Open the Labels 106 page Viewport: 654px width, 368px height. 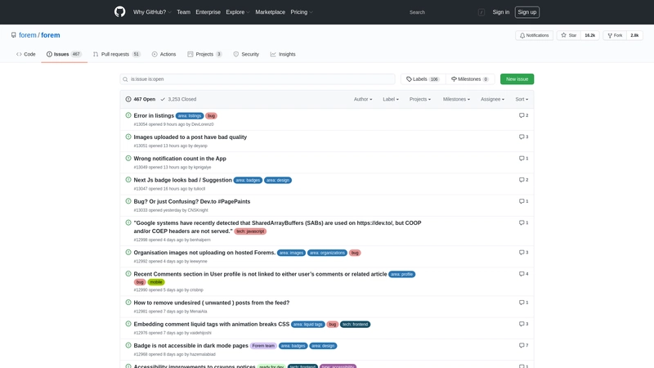[423, 79]
